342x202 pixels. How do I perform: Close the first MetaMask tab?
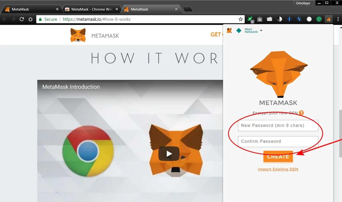tap(57, 9)
